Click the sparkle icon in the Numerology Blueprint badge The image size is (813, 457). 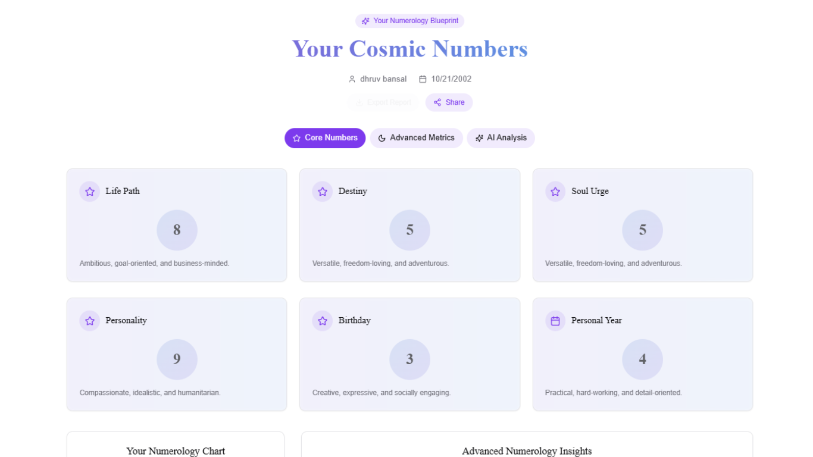point(365,21)
